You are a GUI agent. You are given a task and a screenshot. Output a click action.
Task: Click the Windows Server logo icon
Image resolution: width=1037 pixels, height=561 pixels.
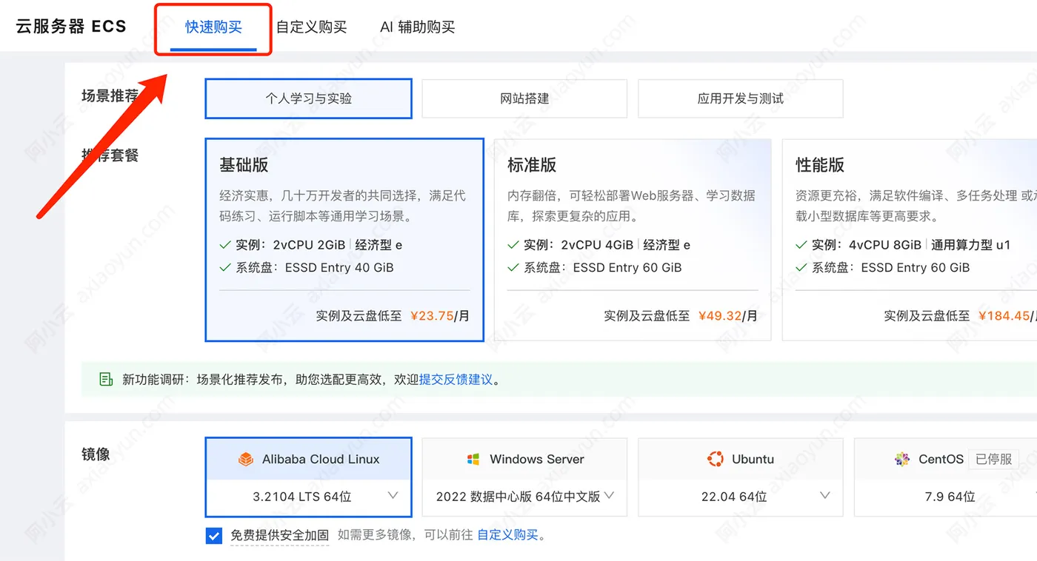point(473,460)
